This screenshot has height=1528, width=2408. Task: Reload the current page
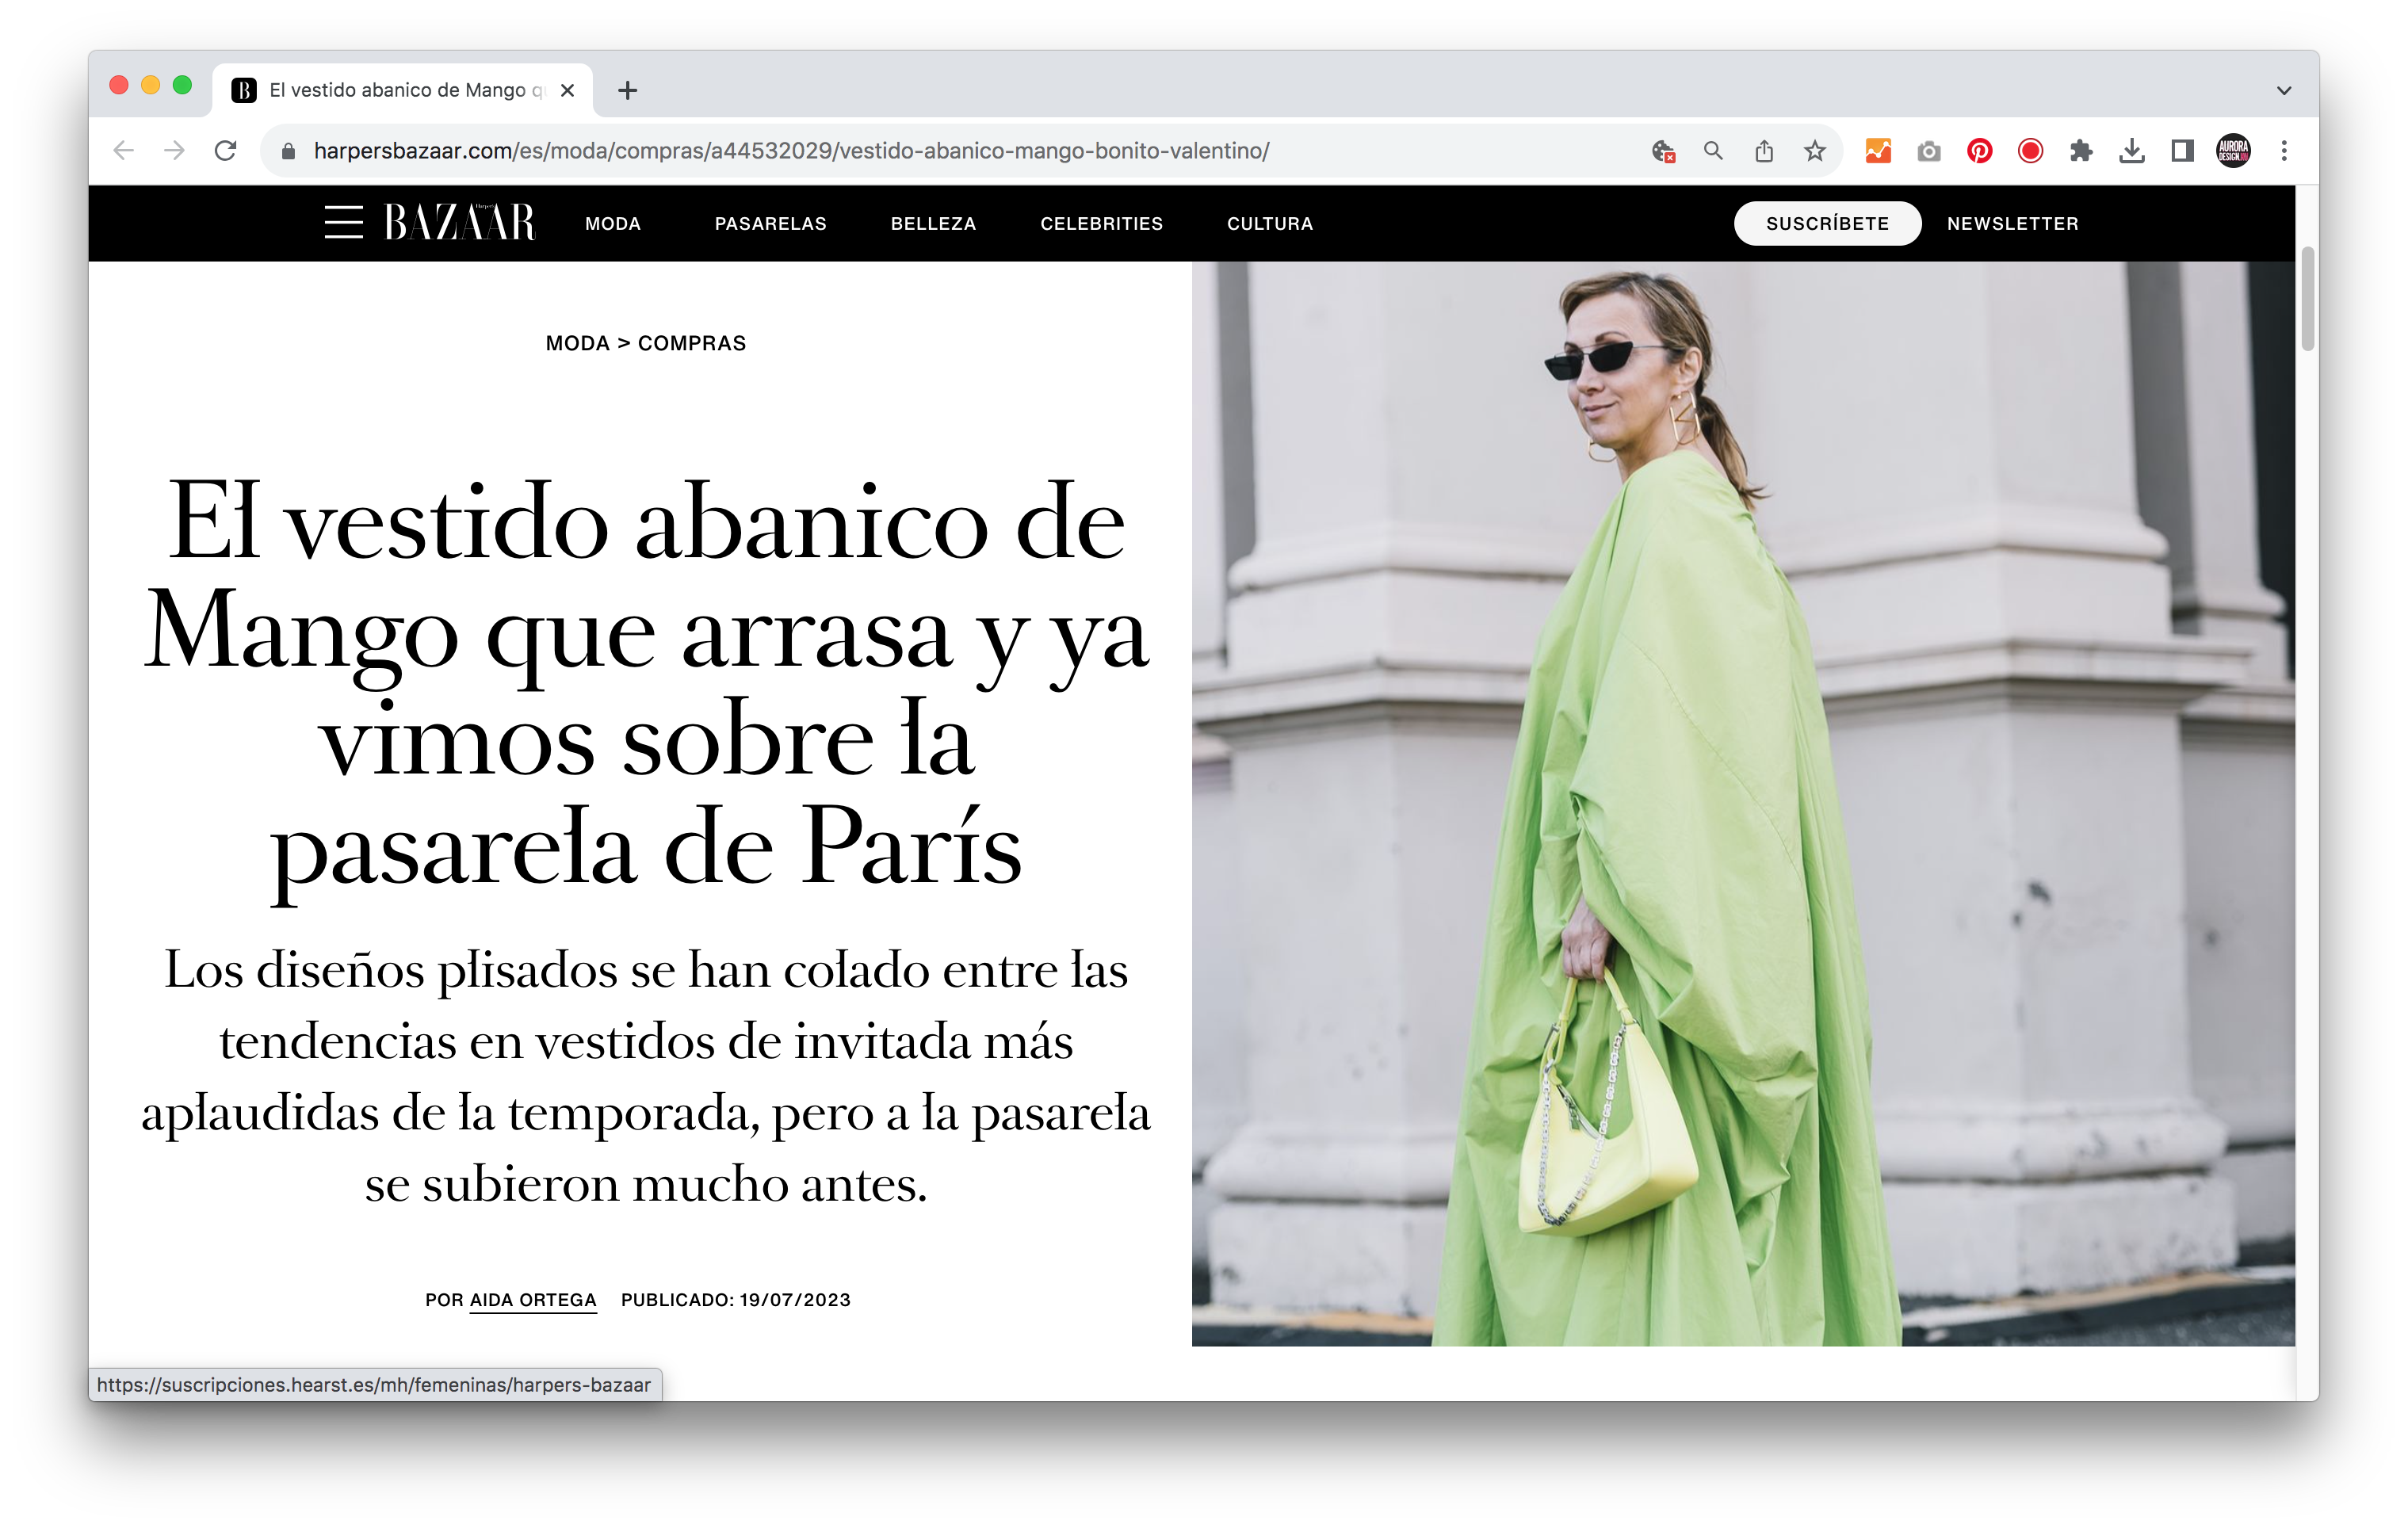(x=226, y=151)
